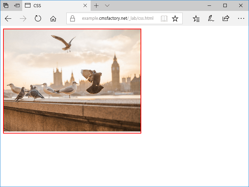
Task: Go back to previous page
Action: (x=8, y=18)
